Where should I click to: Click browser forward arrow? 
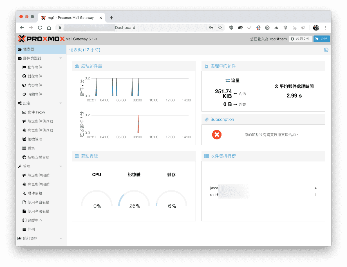point(31,28)
